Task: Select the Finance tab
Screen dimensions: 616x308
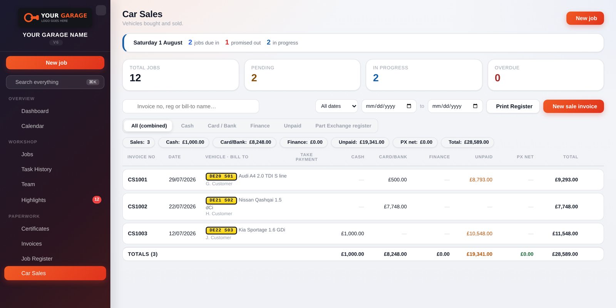Action: pyautogui.click(x=260, y=126)
